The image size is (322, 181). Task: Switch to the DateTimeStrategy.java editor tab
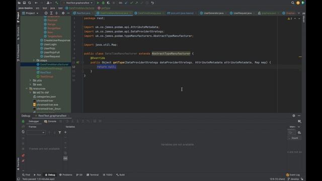(149, 13)
